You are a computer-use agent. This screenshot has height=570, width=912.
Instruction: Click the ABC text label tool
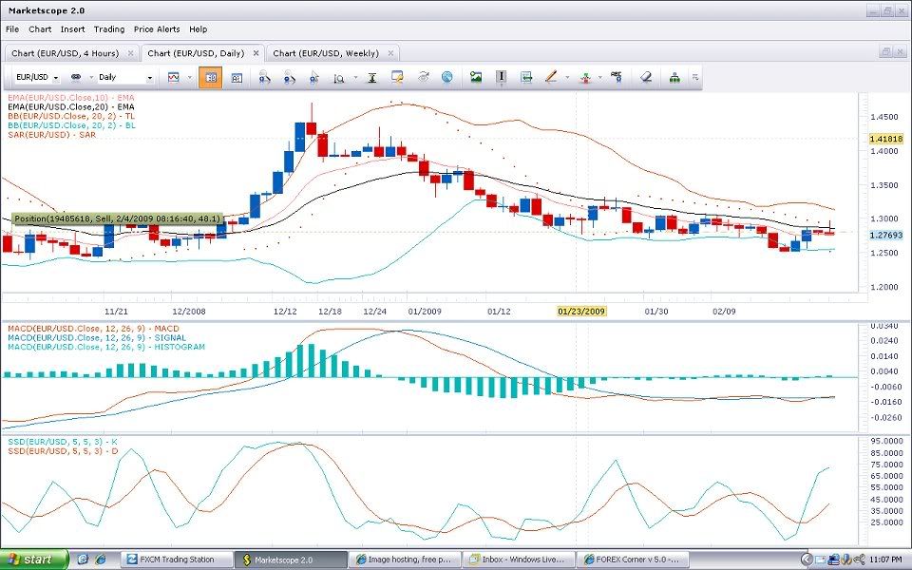(x=616, y=77)
